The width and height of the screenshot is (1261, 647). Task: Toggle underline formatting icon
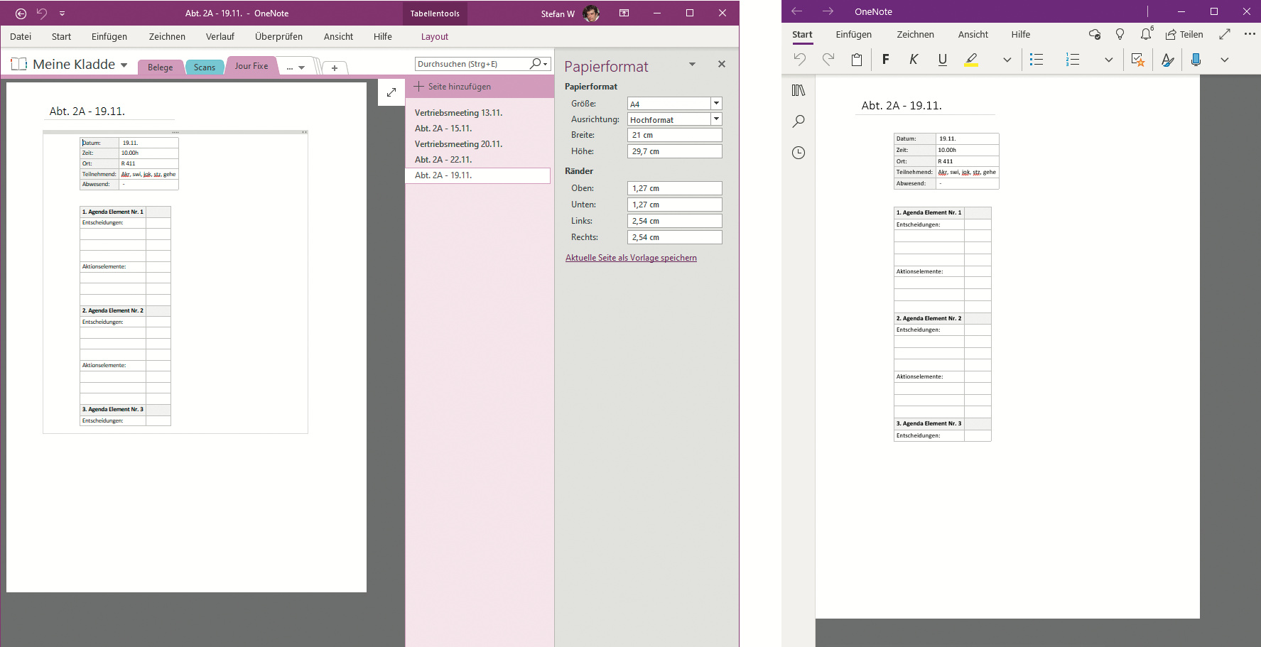coord(942,60)
